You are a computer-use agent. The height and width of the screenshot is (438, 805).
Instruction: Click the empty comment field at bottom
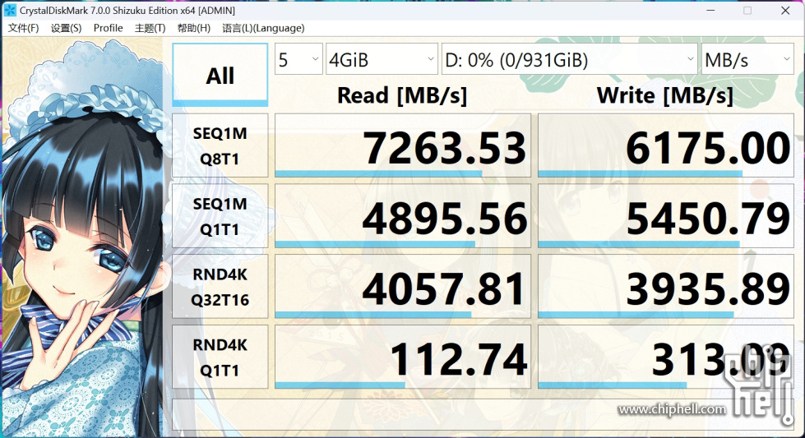[483, 414]
